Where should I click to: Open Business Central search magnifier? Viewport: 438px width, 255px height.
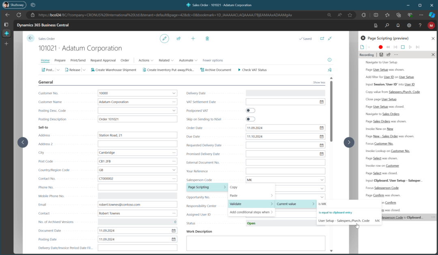[x=386, y=25]
